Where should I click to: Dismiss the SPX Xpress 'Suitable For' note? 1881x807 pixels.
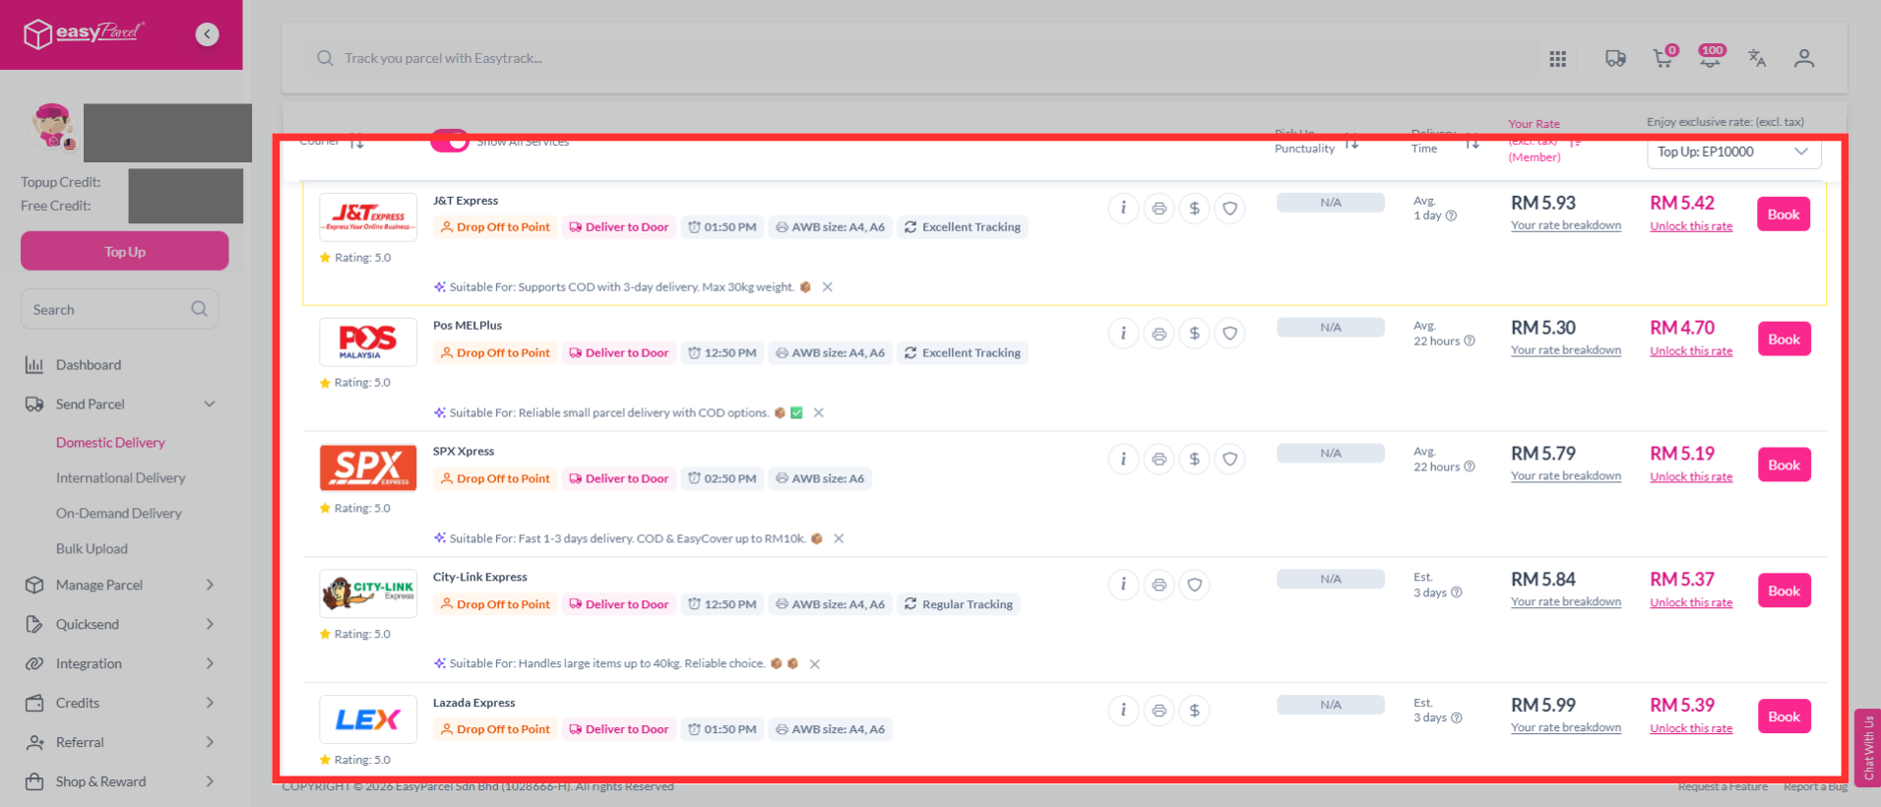point(839,538)
